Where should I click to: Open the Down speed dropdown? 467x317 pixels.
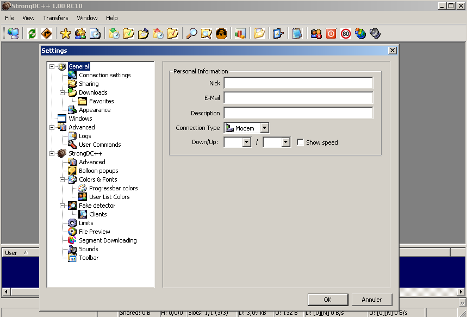[x=247, y=142]
